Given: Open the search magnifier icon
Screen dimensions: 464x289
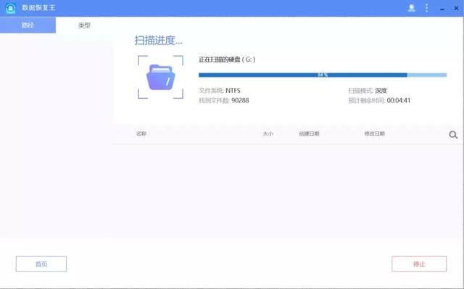Looking at the screenshot, I should point(453,135).
